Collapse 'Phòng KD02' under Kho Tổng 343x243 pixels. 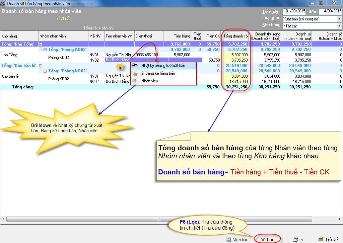pos(45,50)
